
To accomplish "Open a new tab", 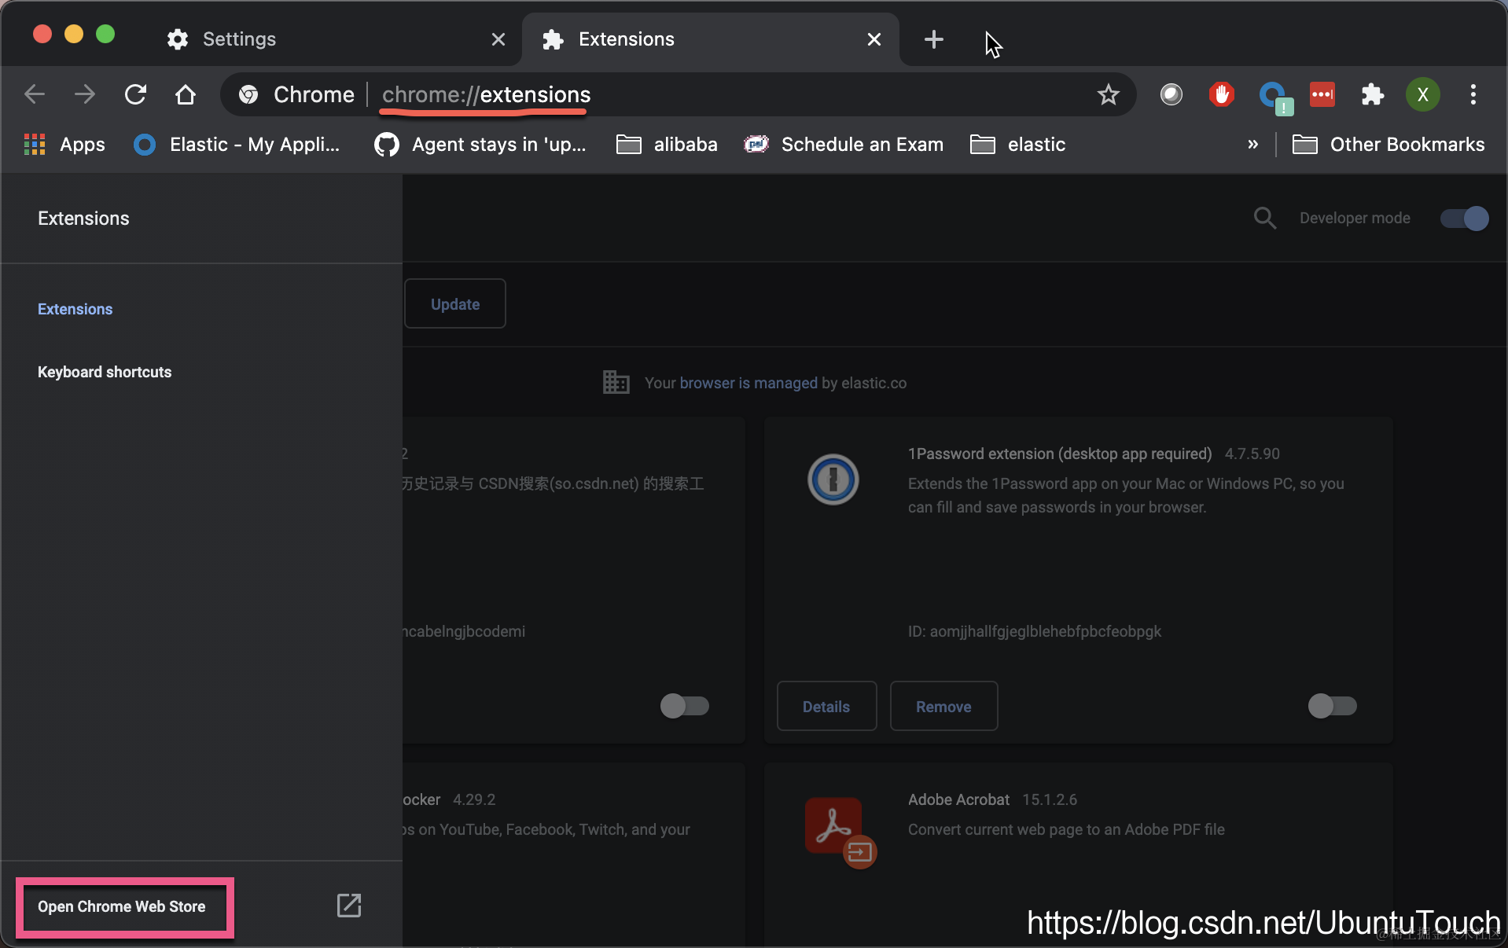I will click(x=934, y=39).
